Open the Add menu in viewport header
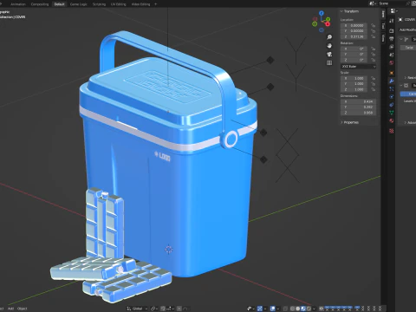The height and width of the screenshot is (312, 416). 10,309
